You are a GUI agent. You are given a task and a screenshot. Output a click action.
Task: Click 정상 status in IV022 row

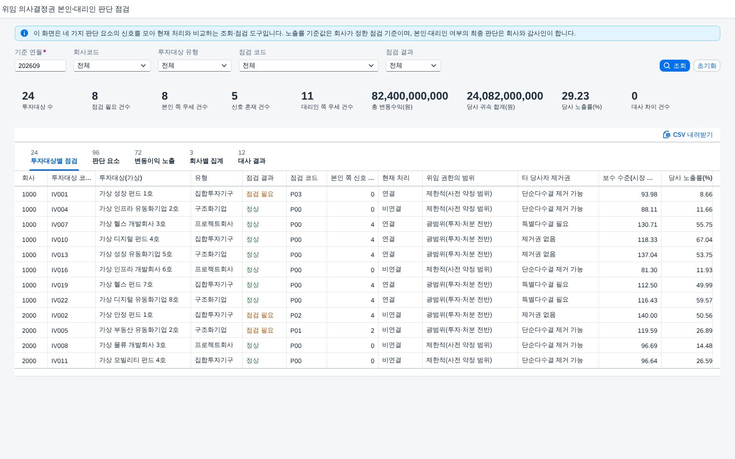(x=253, y=300)
